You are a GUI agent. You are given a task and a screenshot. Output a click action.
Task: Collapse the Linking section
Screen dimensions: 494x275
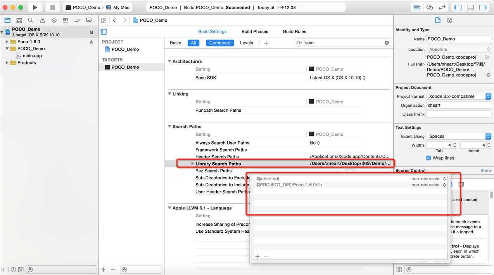[x=169, y=94]
